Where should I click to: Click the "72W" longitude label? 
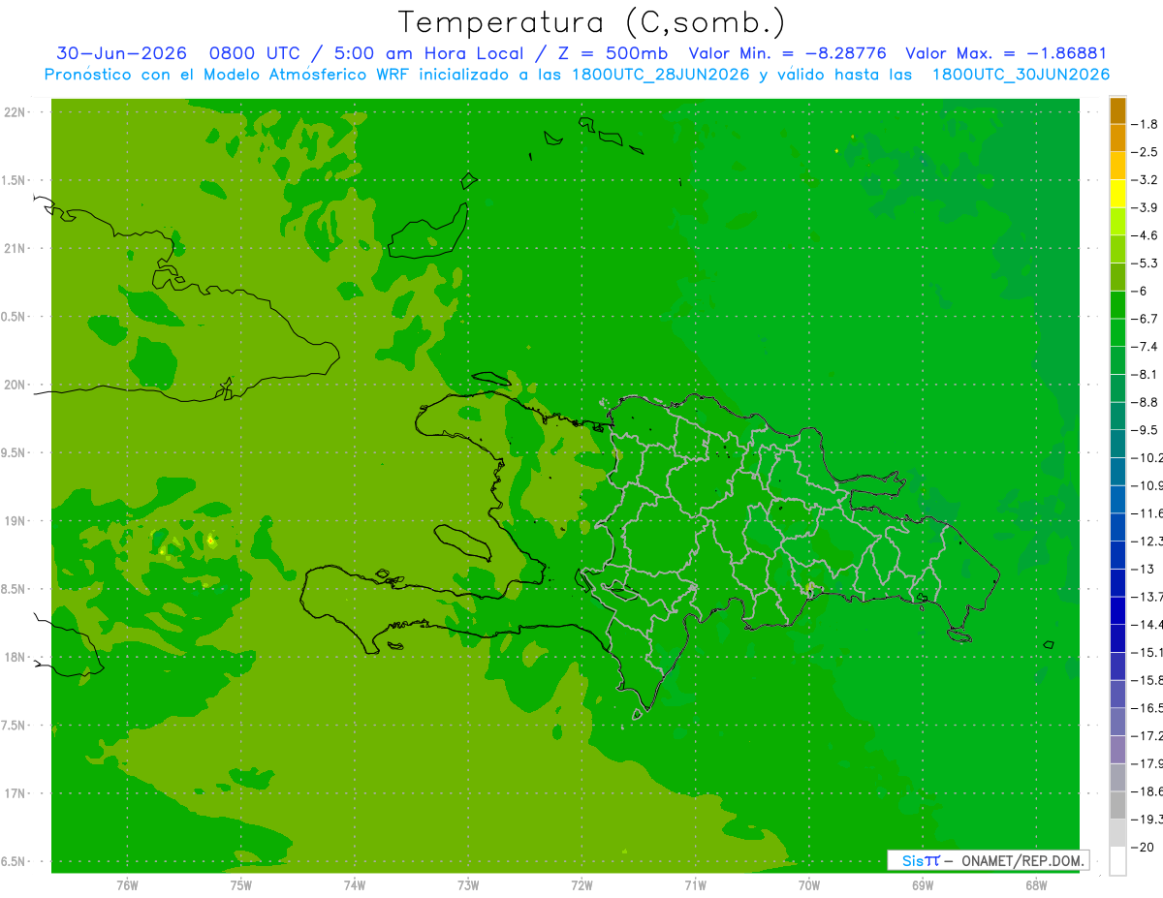click(x=581, y=884)
